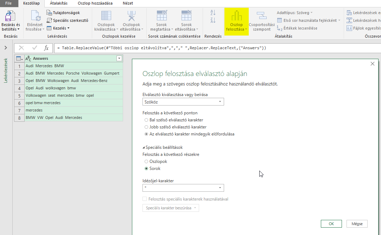The width and height of the screenshot is (381, 235).
Task: Cancel formula with X icon
Action: 21,48
